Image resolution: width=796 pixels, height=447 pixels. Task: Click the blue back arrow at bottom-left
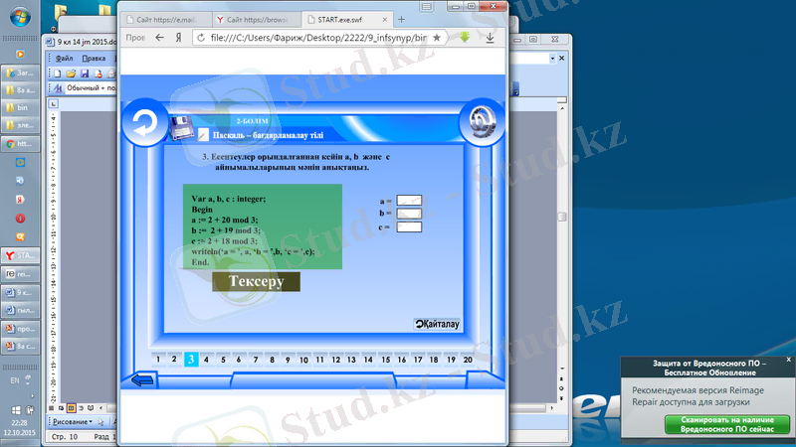(x=144, y=379)
